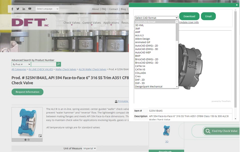Open the Select CAD format dropdown
The width and height of the screenshot is (240, 152).
click(156, 18)
